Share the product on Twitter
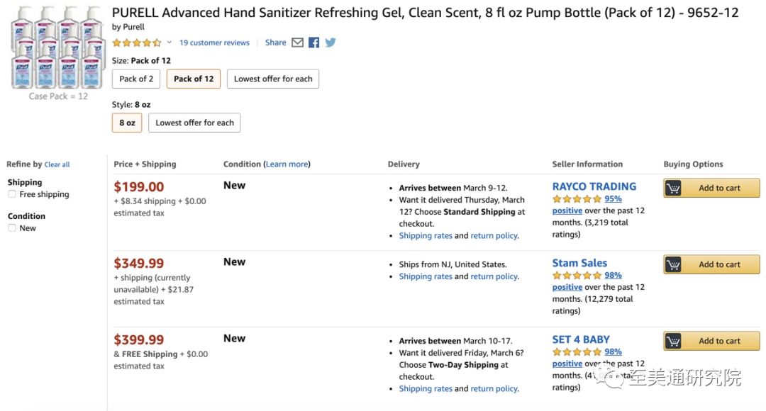The image size is (766, 411). [x=331, y=43]
